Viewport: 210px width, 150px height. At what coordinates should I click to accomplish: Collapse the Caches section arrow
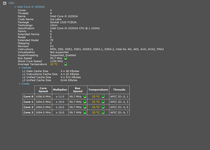(19, 68)
